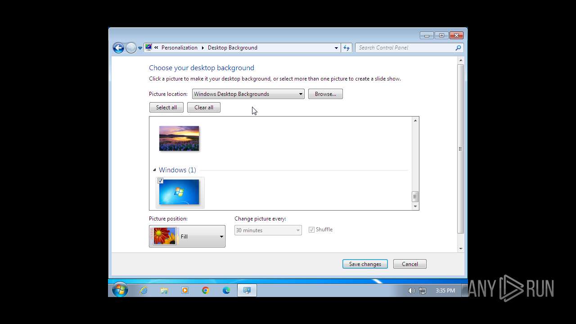Viewport: 576px width, 324px height.
Task: Click the volume speaker tray icon
Action: pos(411,291)
